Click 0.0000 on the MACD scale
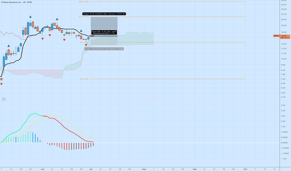 (284, 143)
